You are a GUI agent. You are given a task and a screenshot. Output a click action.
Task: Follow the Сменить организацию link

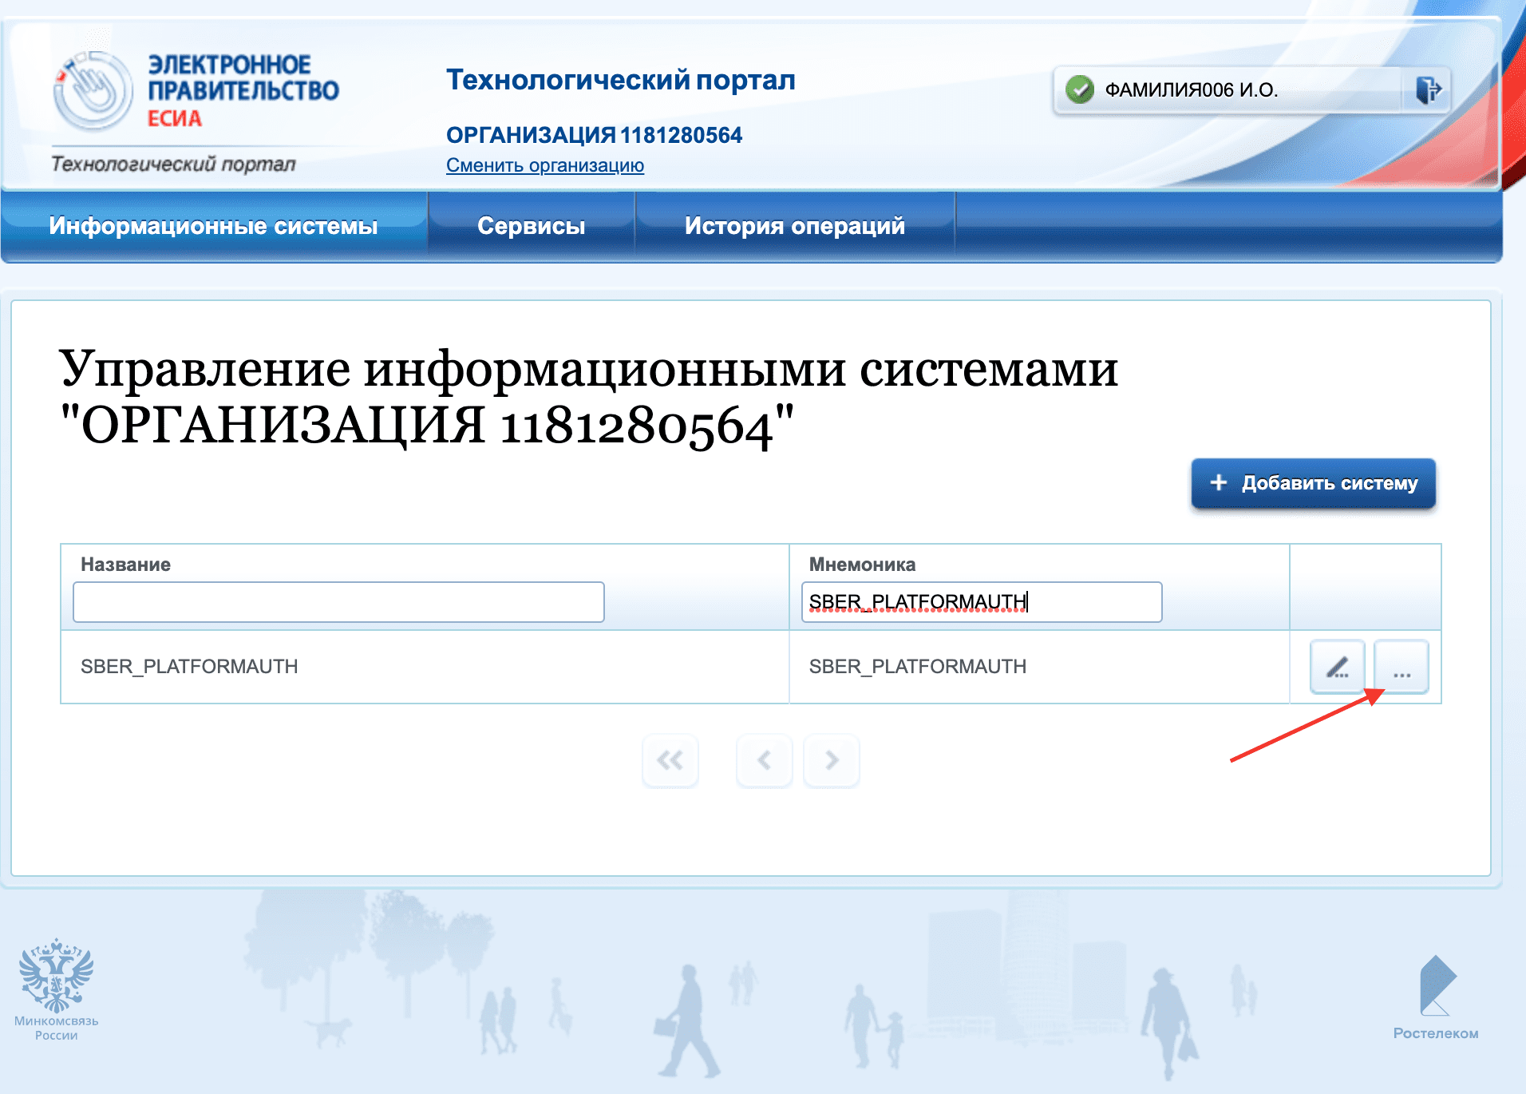[x=545, y=165]
